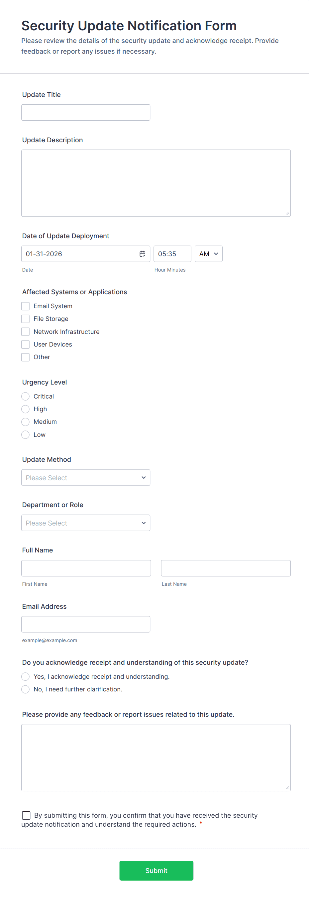Focus the Last Name input field

coord(226,568)
